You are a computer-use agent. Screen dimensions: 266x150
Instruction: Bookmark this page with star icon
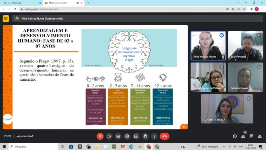coord(244,9)
